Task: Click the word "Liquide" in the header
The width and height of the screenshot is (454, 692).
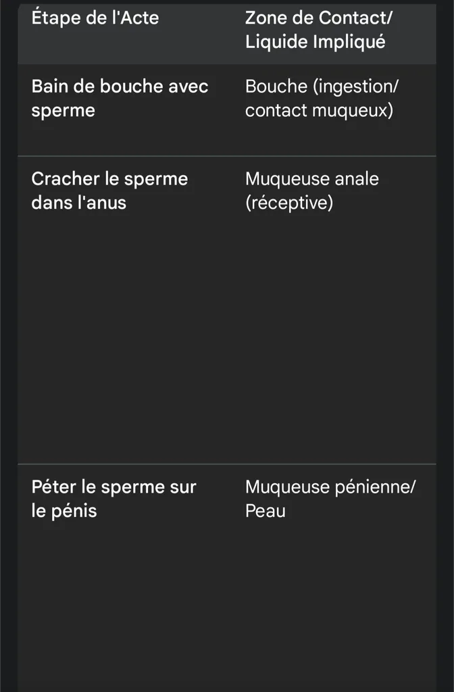Action: [277, 42]
